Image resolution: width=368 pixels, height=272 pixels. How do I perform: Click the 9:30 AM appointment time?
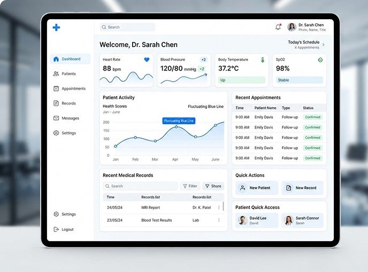[x=242, y=148]
